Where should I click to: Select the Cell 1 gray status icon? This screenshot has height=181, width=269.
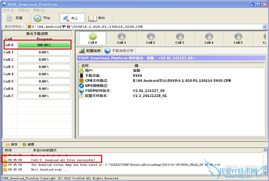(122, 36)
